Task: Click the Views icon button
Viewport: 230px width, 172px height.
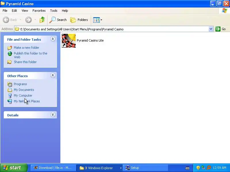Action: click(x=96, y=20)
